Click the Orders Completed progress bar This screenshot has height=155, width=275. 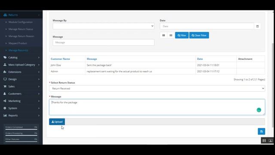coord(21,129)
